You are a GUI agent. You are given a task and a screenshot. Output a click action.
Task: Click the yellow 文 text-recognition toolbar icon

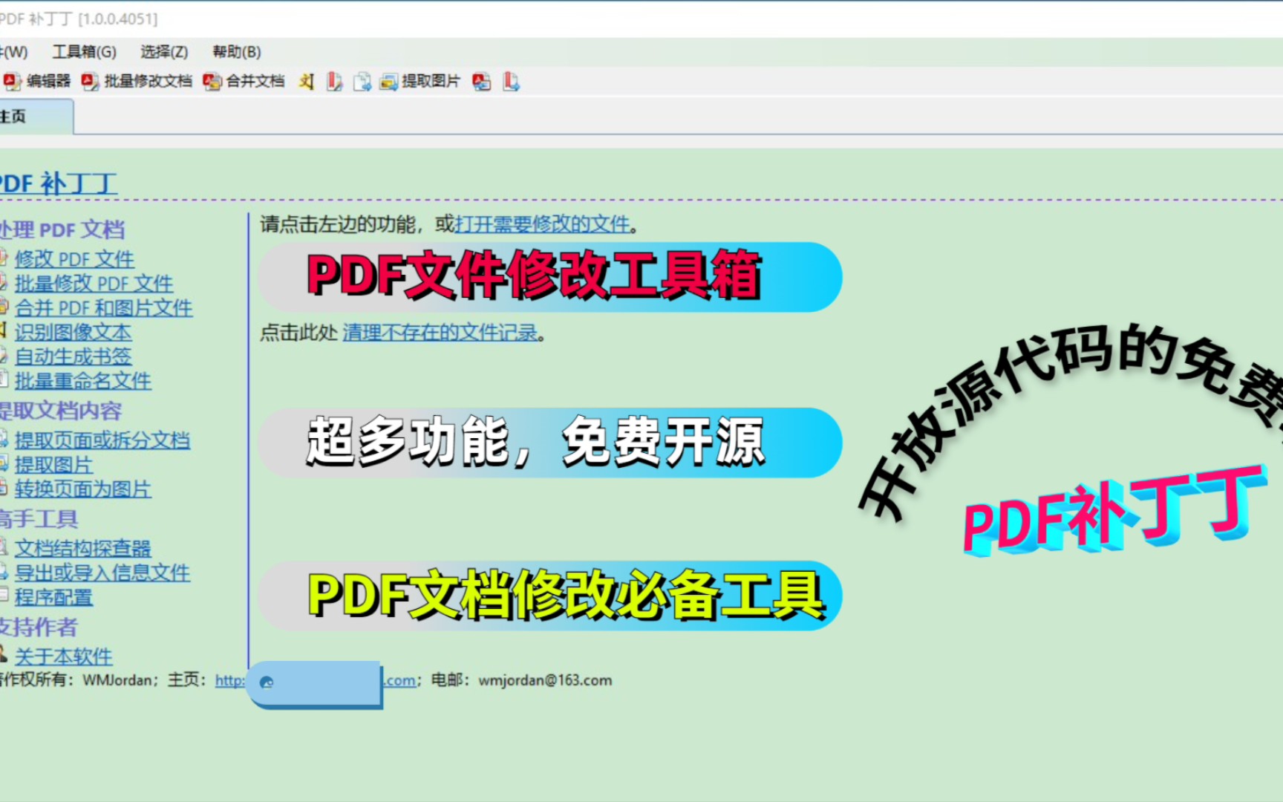(x=307, y=82)
